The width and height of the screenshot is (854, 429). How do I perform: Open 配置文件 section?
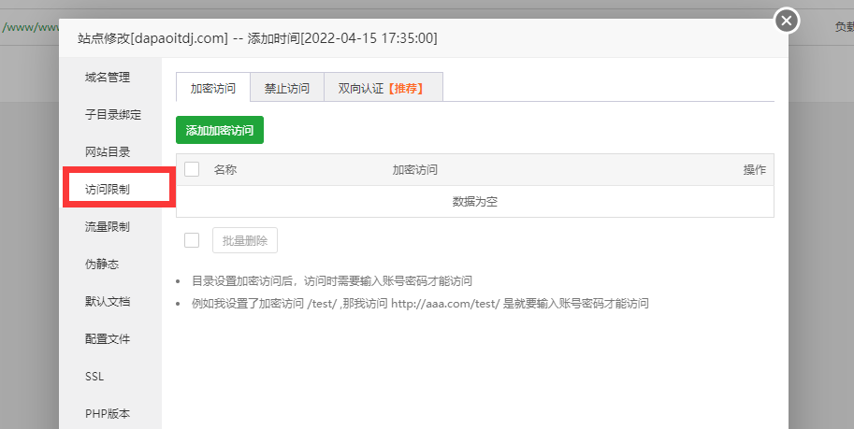point(108,339)
